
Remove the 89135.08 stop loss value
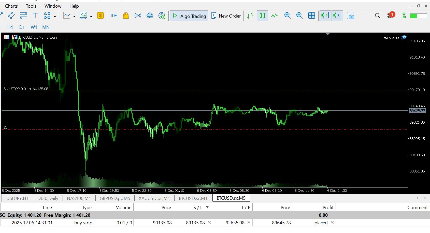click(209, 223)
